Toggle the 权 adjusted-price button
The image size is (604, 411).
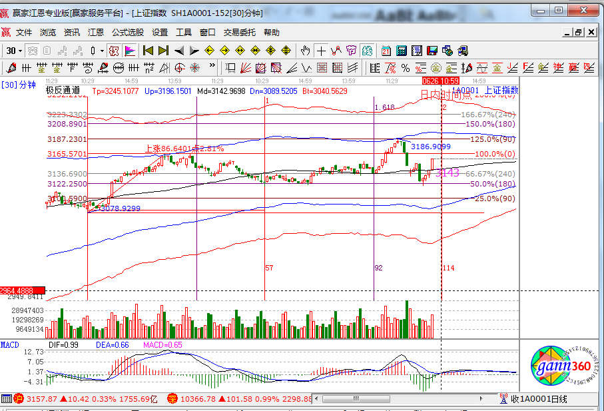pyautogui.click(x=114, y=51)
